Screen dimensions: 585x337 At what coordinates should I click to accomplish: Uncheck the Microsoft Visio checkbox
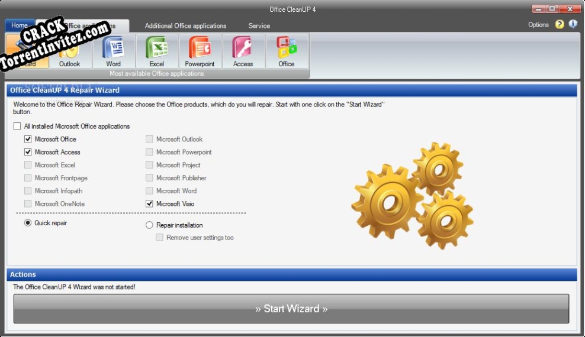coord(149,204)
